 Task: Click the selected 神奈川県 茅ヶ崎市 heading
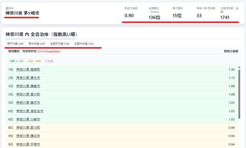(x=22, y=13)
